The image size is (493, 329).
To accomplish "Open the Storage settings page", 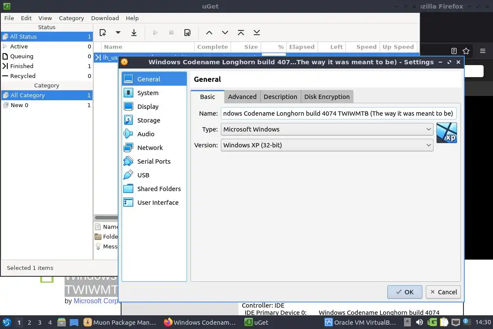I will pos(154,120).
